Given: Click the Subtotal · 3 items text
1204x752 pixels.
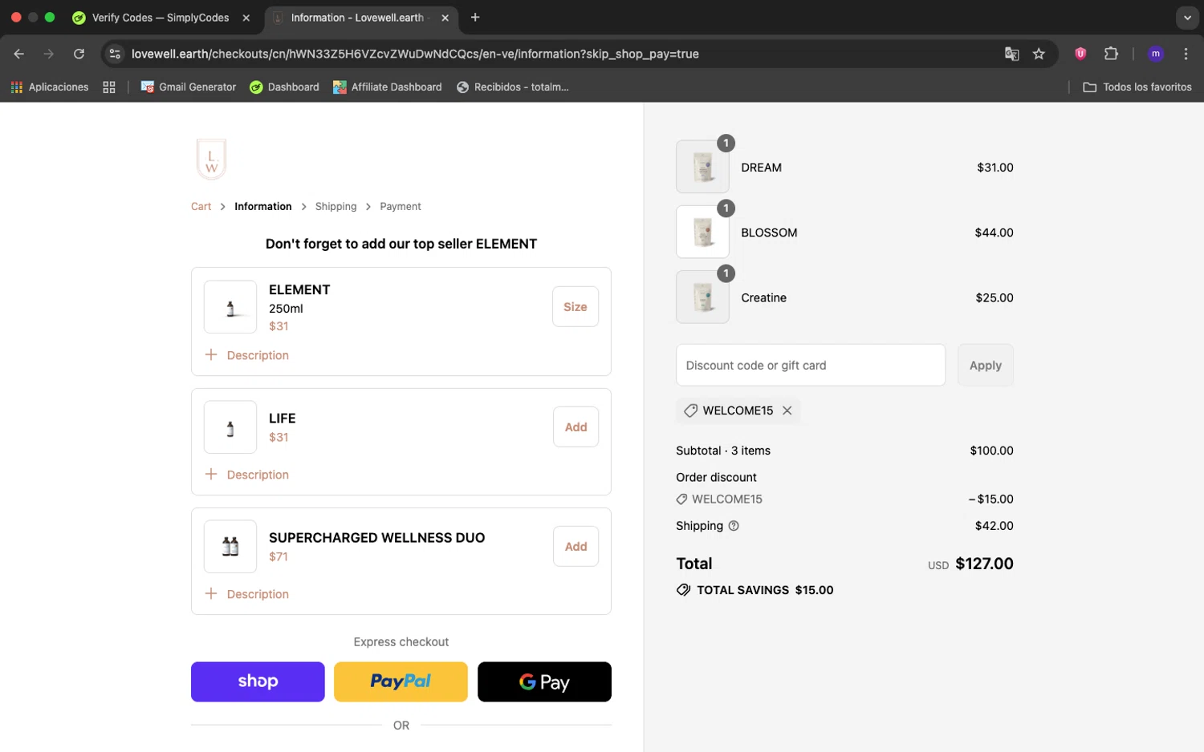Looking at the screenshot, I should (723, 451).
